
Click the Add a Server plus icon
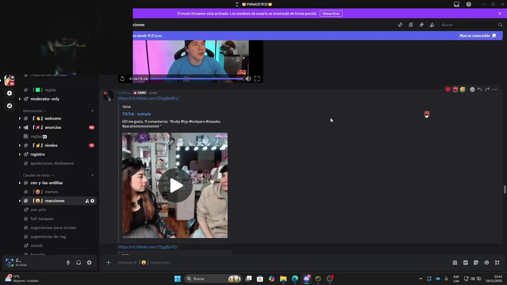point(10,93)
